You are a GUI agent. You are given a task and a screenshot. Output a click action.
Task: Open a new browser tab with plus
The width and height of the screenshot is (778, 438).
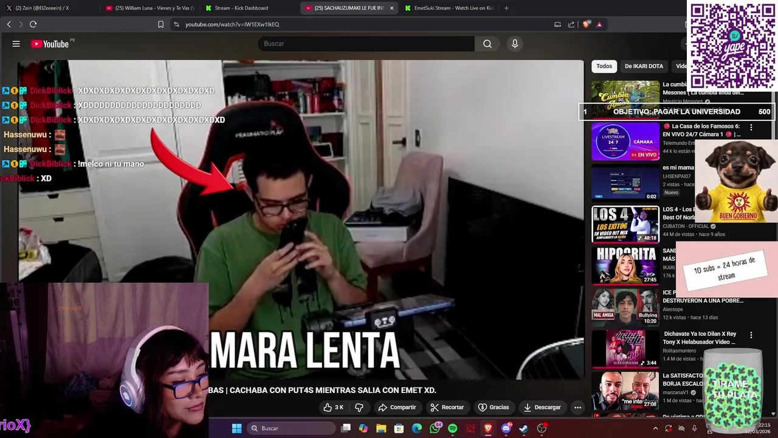point(506,8)
